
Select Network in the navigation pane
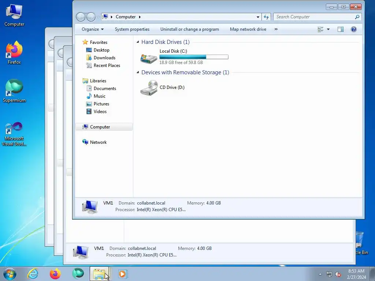pyautogui.click(x=98, y=142)
